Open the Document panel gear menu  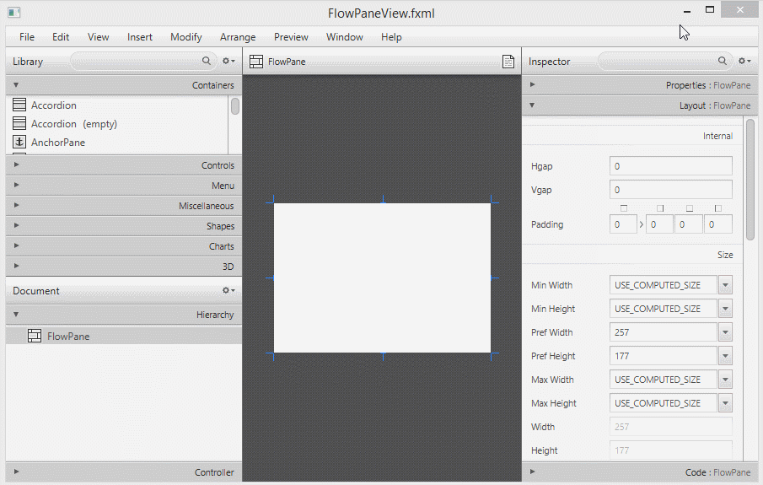coord(228,291)
